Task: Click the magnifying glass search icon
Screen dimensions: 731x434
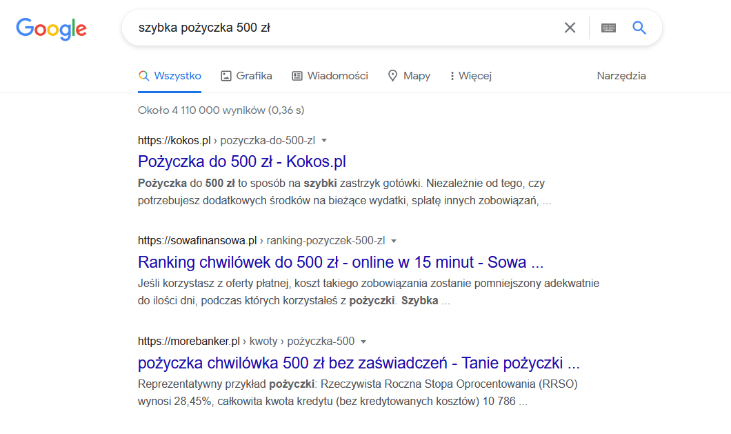Action: (x=639, y=28)
